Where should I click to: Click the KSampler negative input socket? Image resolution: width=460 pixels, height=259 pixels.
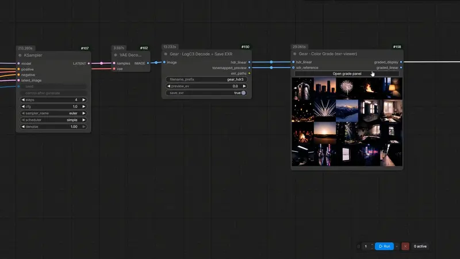pyautogui.click(x=19, y=75)
